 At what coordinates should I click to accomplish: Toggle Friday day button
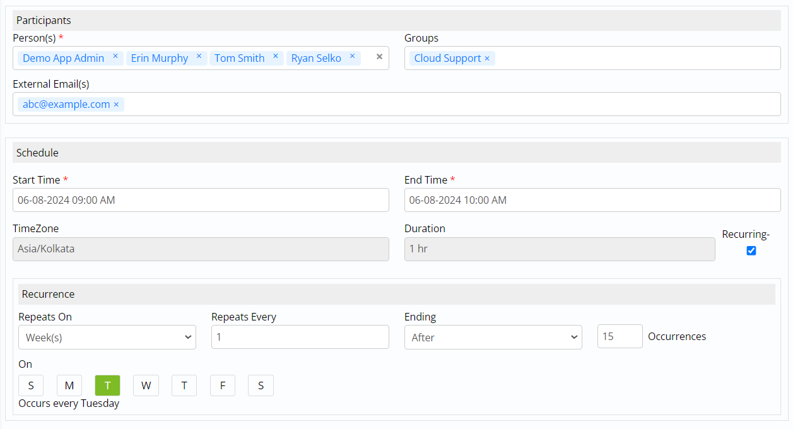coord(222,385)
